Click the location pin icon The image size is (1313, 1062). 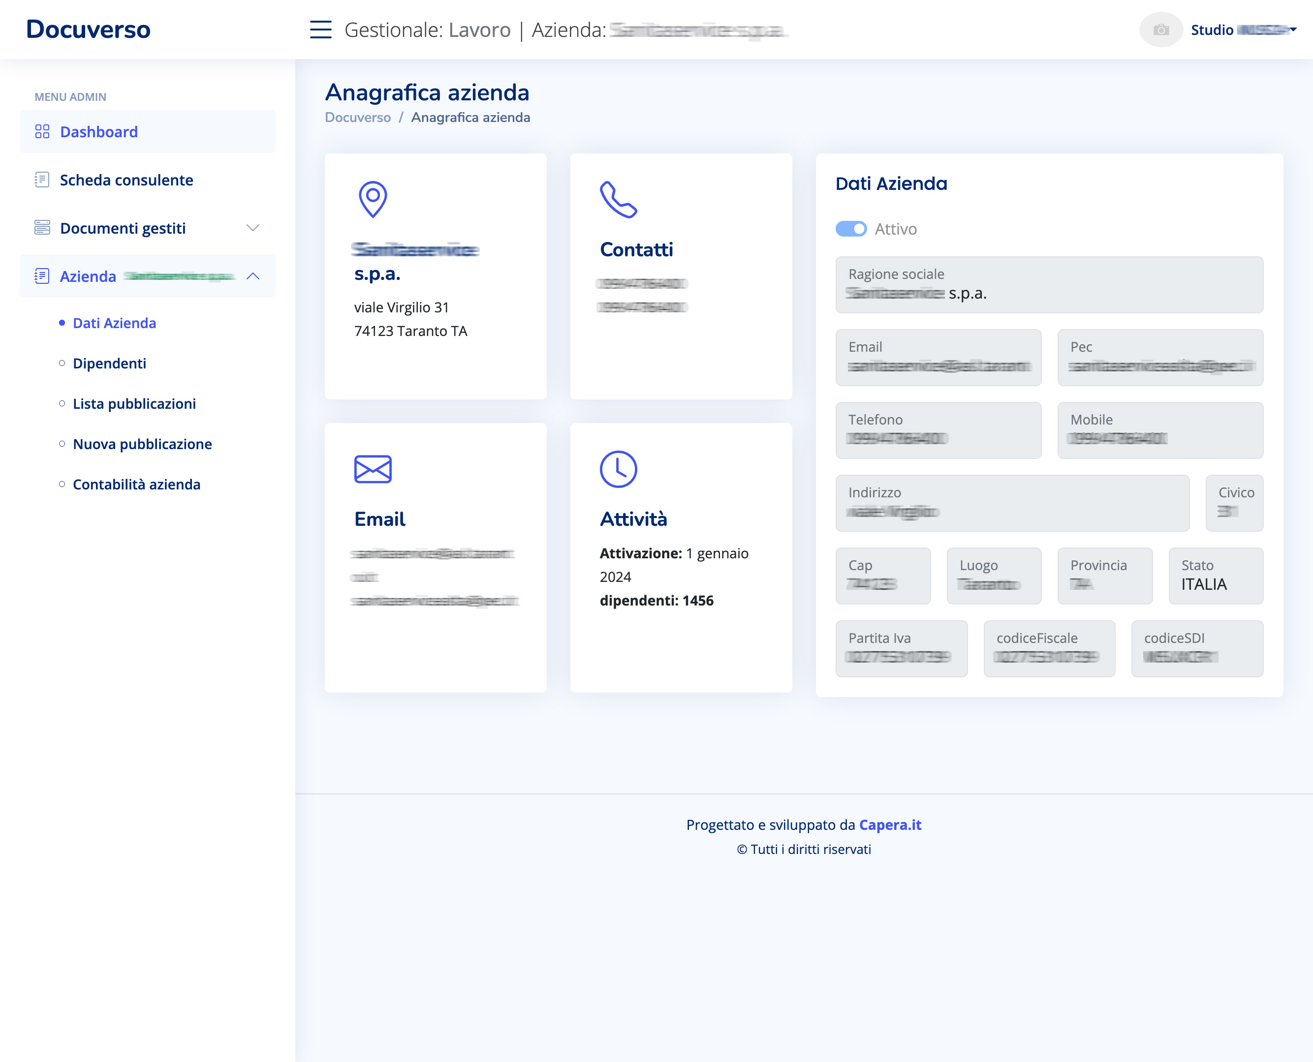tap(372, 199)
